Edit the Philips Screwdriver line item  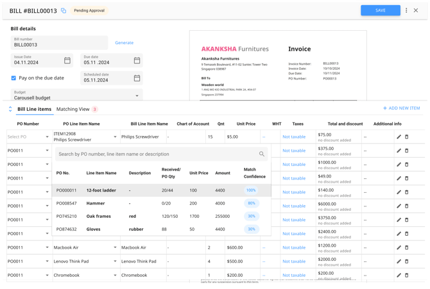[399, 136]
